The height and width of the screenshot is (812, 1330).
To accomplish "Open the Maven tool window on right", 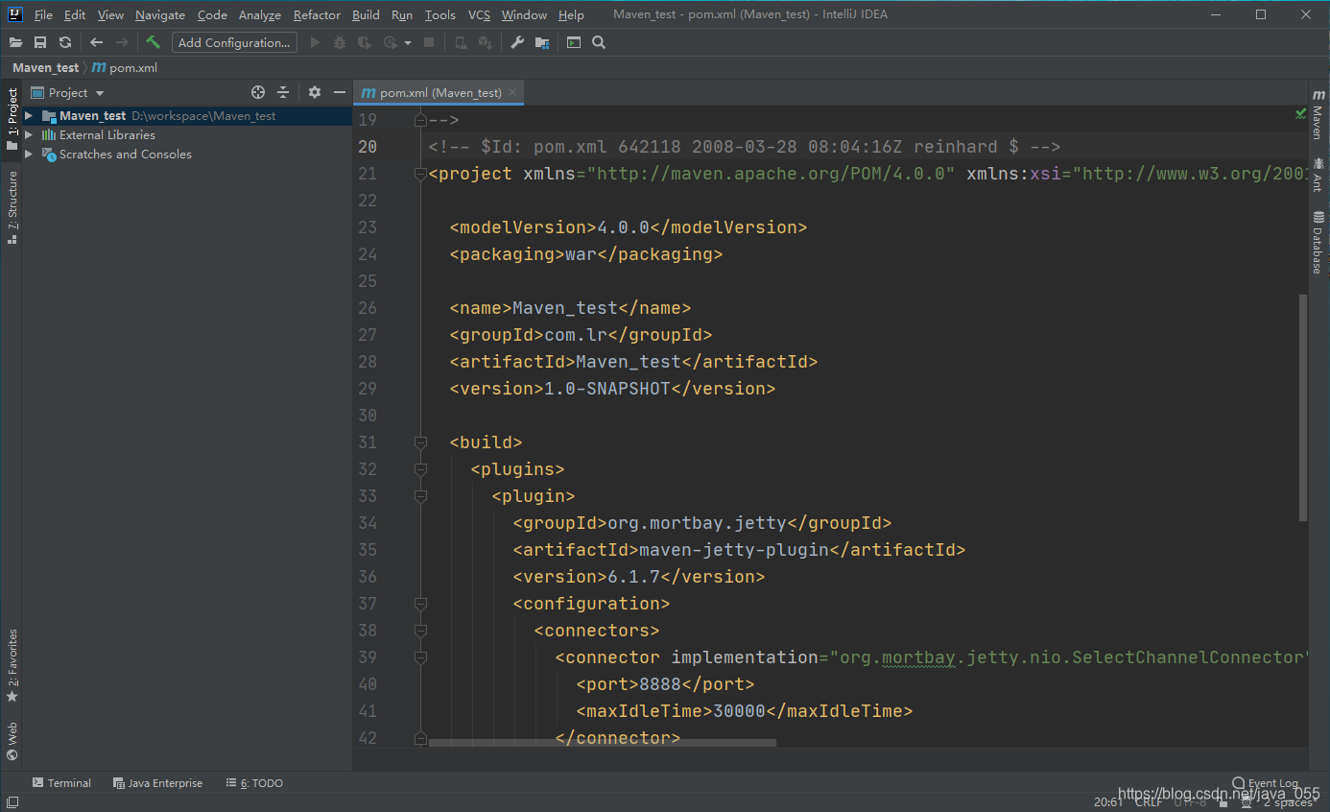I will pyautogui.click(x=1318, y=113).
